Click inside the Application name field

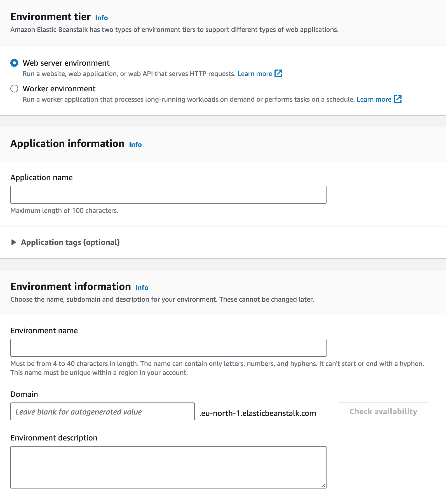(168, 194)
